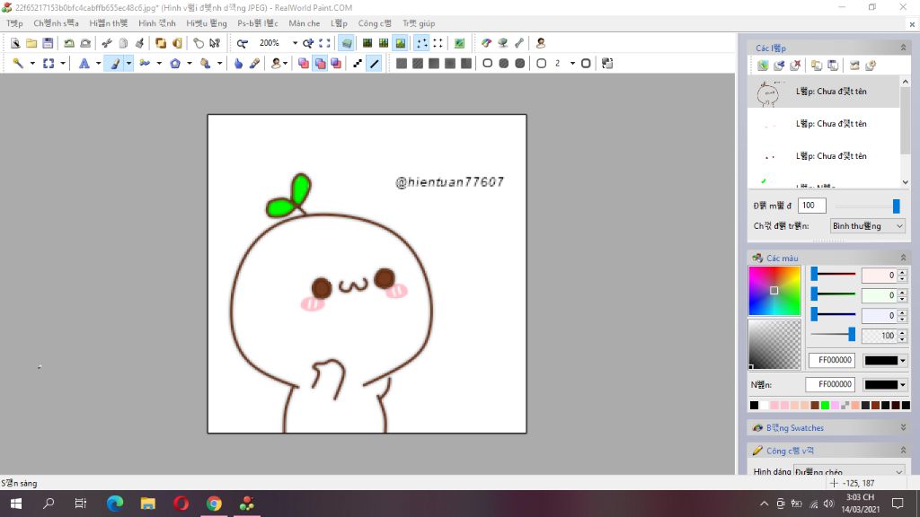
Task: Click the foreground hex FF000000 field
Action: click(x=831, y=360)
